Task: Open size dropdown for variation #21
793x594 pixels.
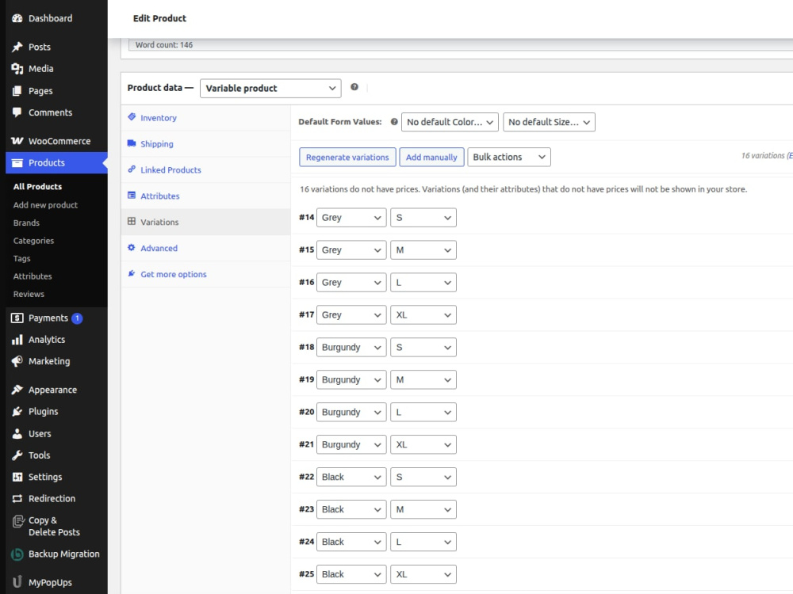Action: point(423,444)
